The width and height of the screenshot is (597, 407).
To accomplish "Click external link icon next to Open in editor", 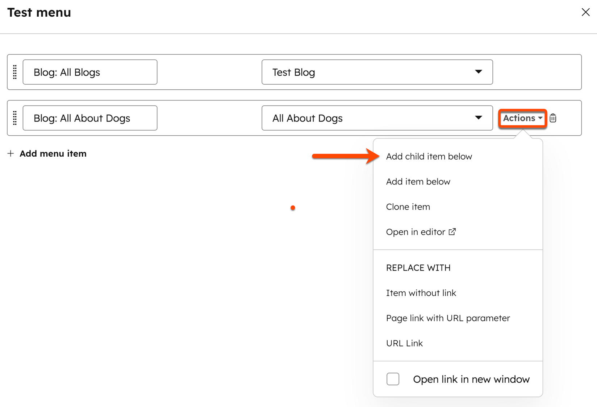I will coord(452,232).
